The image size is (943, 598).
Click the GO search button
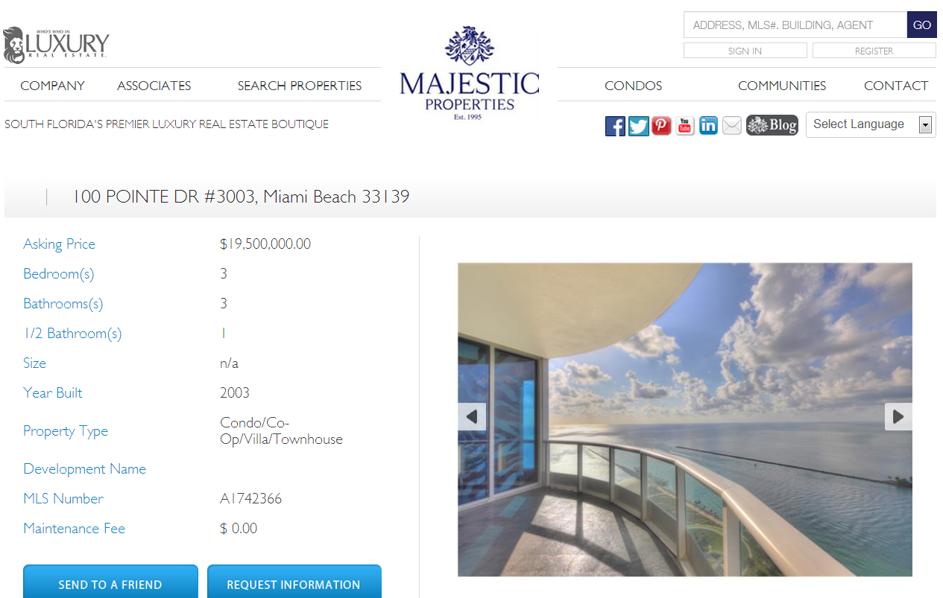(x=922, y=25)
